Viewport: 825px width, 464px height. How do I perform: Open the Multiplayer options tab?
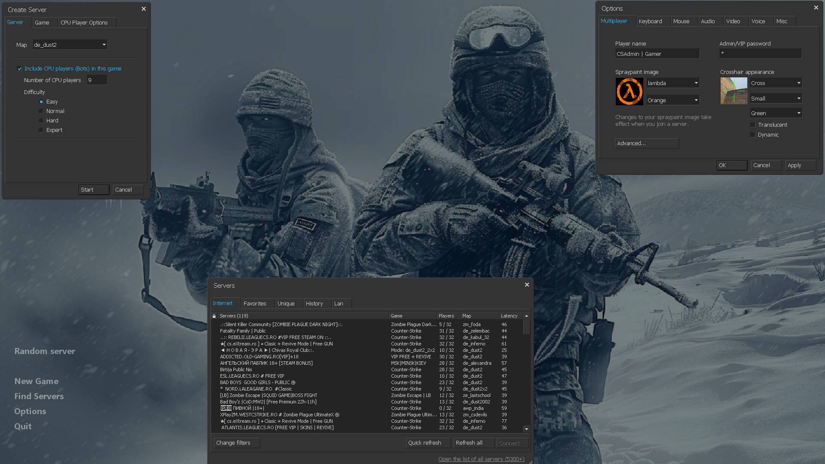click(x=617, y=21)
